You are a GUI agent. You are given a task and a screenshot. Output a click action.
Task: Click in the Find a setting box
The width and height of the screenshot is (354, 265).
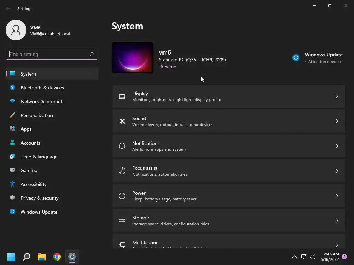[x=52, y=54]
